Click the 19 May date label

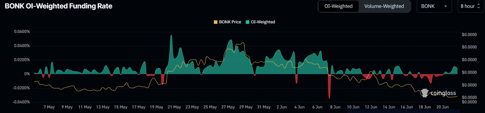pos(156,107)
